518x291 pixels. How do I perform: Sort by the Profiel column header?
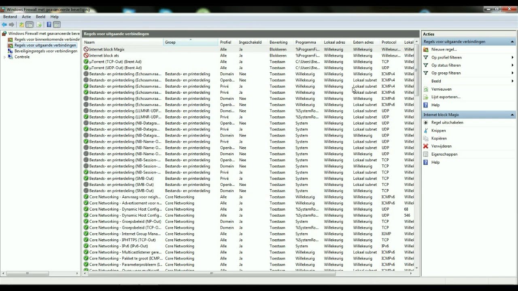coord(227,42)
